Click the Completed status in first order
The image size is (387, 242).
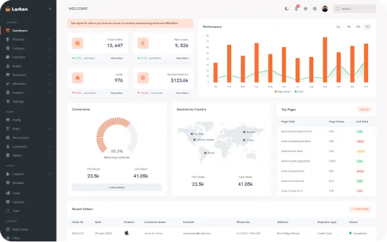pos(358,233)
